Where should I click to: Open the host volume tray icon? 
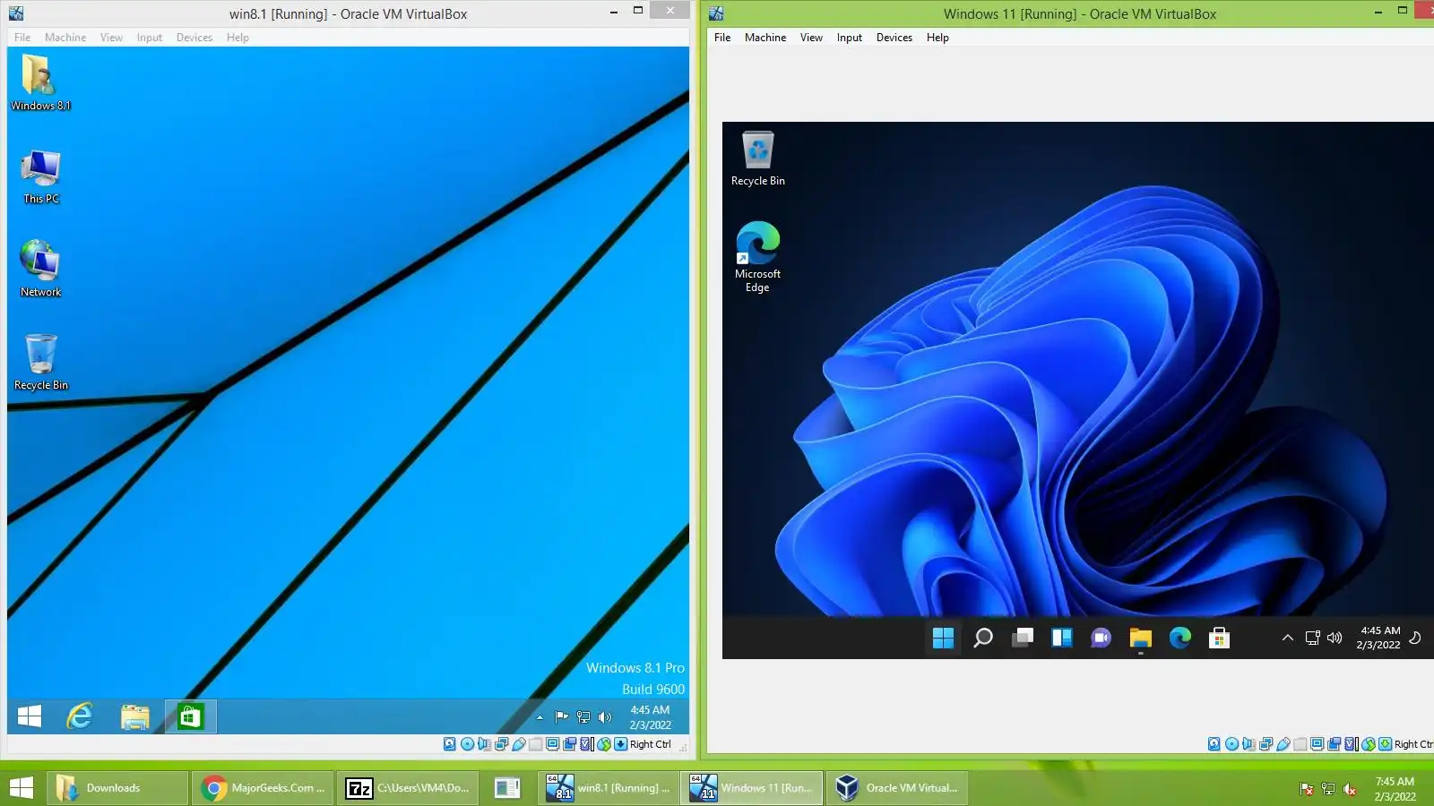[x=1350, y=789]
